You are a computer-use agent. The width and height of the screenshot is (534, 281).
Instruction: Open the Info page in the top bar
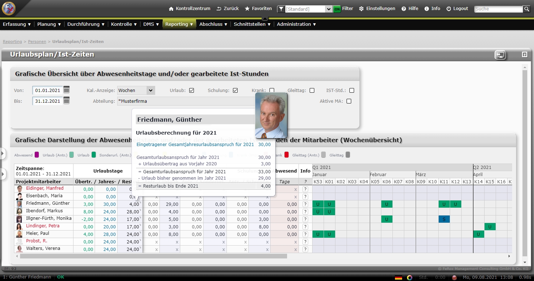pyautogui.click(x=432, y=9)
